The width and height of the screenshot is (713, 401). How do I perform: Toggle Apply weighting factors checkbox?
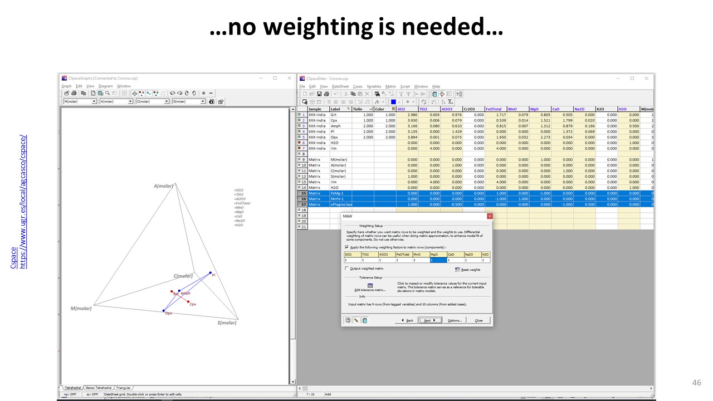[347, 247]
